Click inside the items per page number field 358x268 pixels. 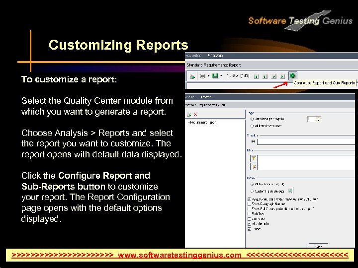pyautogui.click(x=311, y=119)
